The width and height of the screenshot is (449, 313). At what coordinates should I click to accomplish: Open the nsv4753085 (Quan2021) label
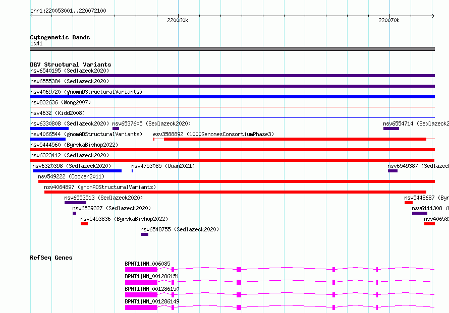163,166
